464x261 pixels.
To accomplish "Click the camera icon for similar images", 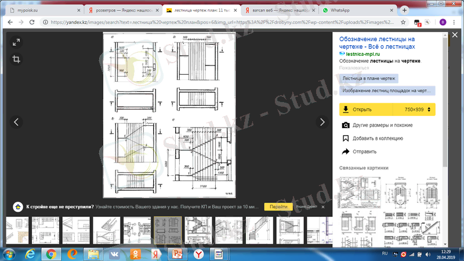I will pos(346,125).
